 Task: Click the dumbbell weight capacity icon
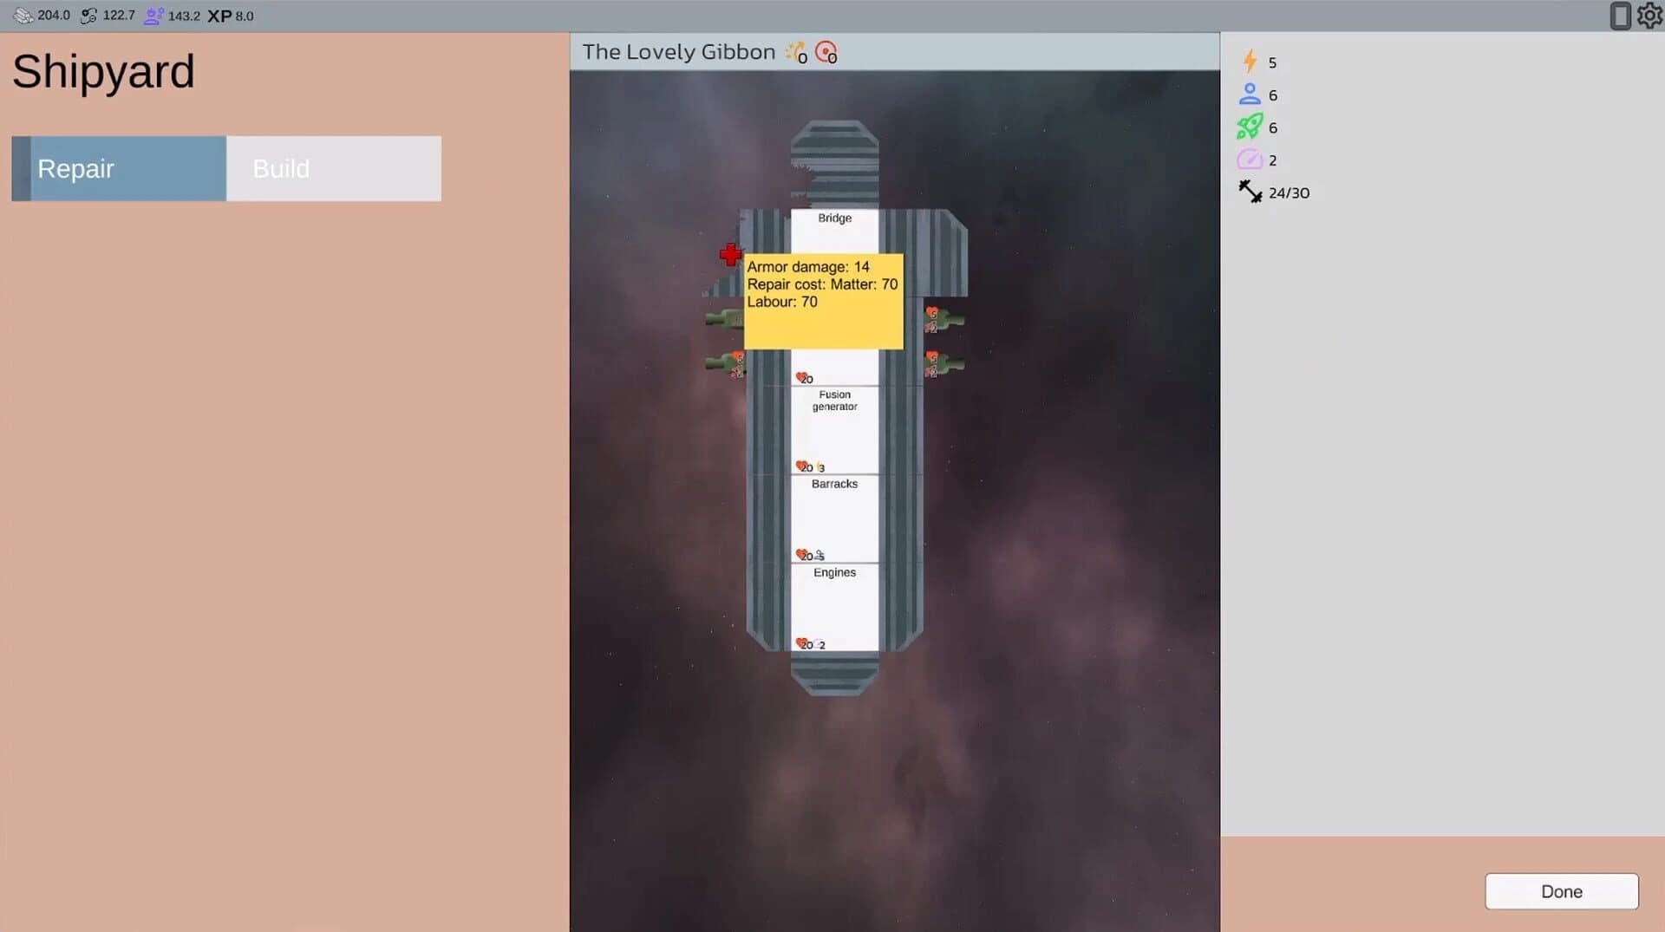1250,192
